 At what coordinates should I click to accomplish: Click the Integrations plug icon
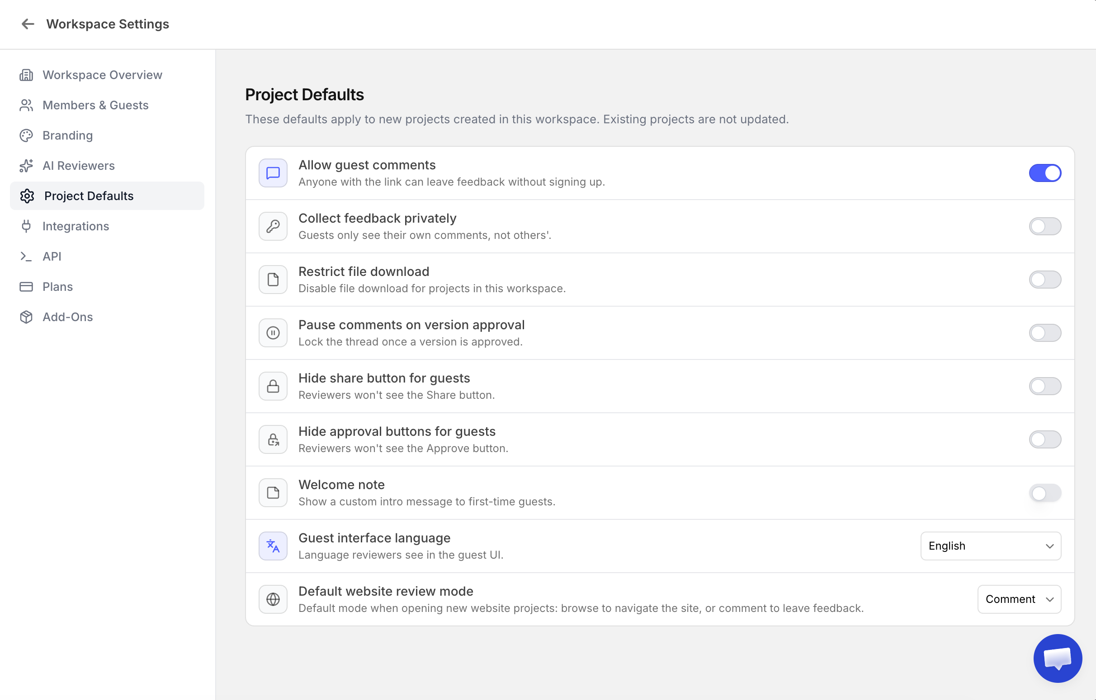tap(26, 226)
